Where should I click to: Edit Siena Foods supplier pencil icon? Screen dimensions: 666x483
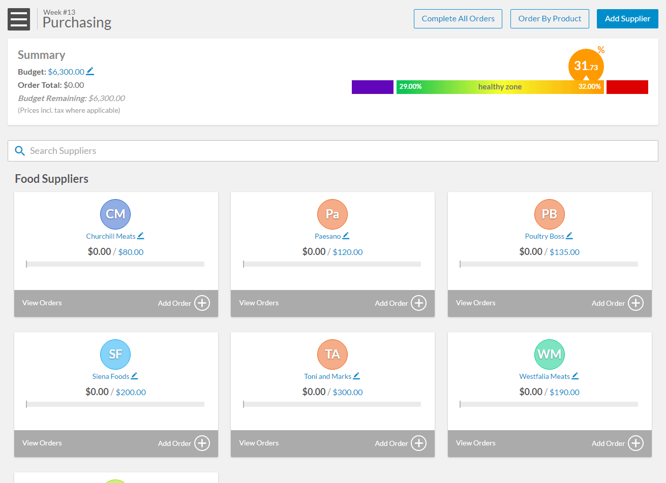point(134,376)
